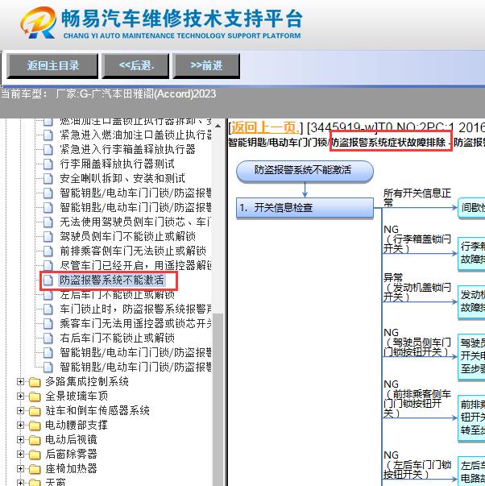Click document icon beside 无法使用驾驶员侧车门锁芯
485x486 pixels.
click(x=48, y=222)
